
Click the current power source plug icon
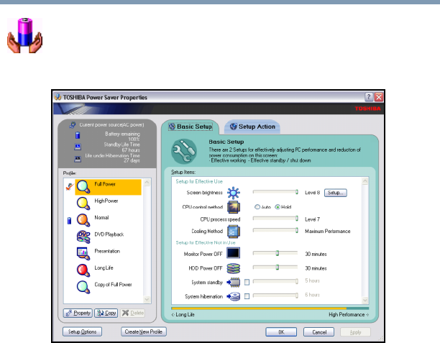(73, 124)
